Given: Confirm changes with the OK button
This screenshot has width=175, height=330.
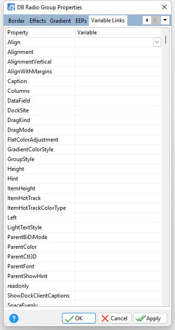Looking at the screenshot, I should pyautogui.click(x=79, y=318).
